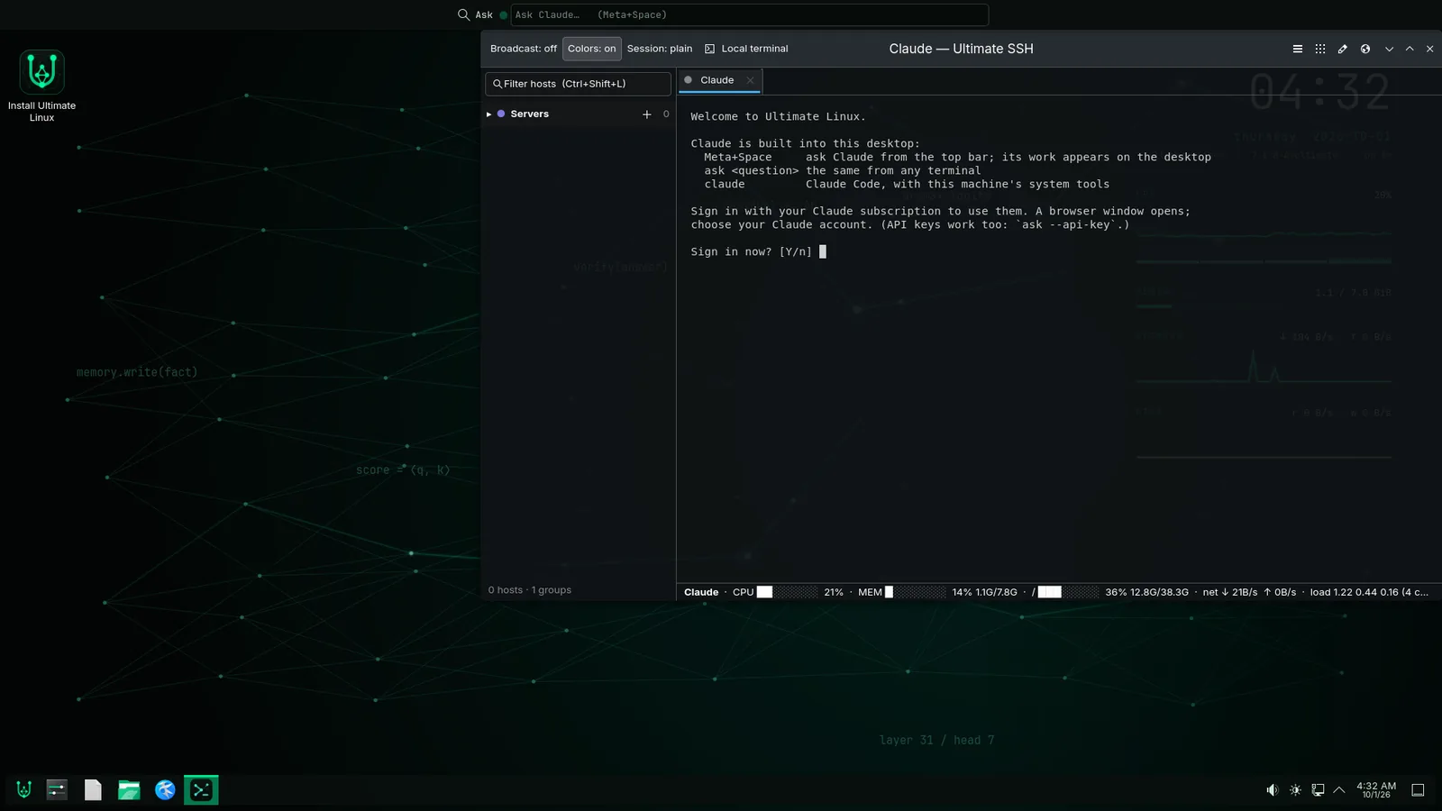Click 'Sign in now? [Y/n]' prompt line
This screenshot has height=811, width=1442.
click(751, 251)
